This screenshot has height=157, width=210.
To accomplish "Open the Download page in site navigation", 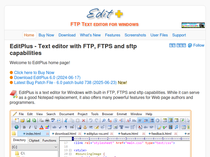I will click(x=67, y=35).
